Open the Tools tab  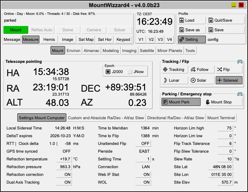[x=190, y=50]
